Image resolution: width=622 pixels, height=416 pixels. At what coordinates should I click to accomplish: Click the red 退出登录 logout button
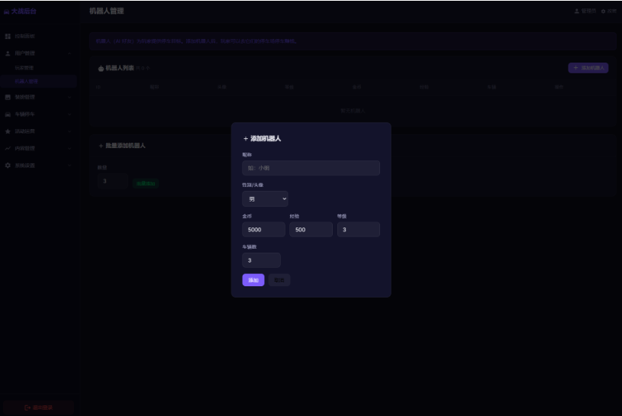click(38, 408)
